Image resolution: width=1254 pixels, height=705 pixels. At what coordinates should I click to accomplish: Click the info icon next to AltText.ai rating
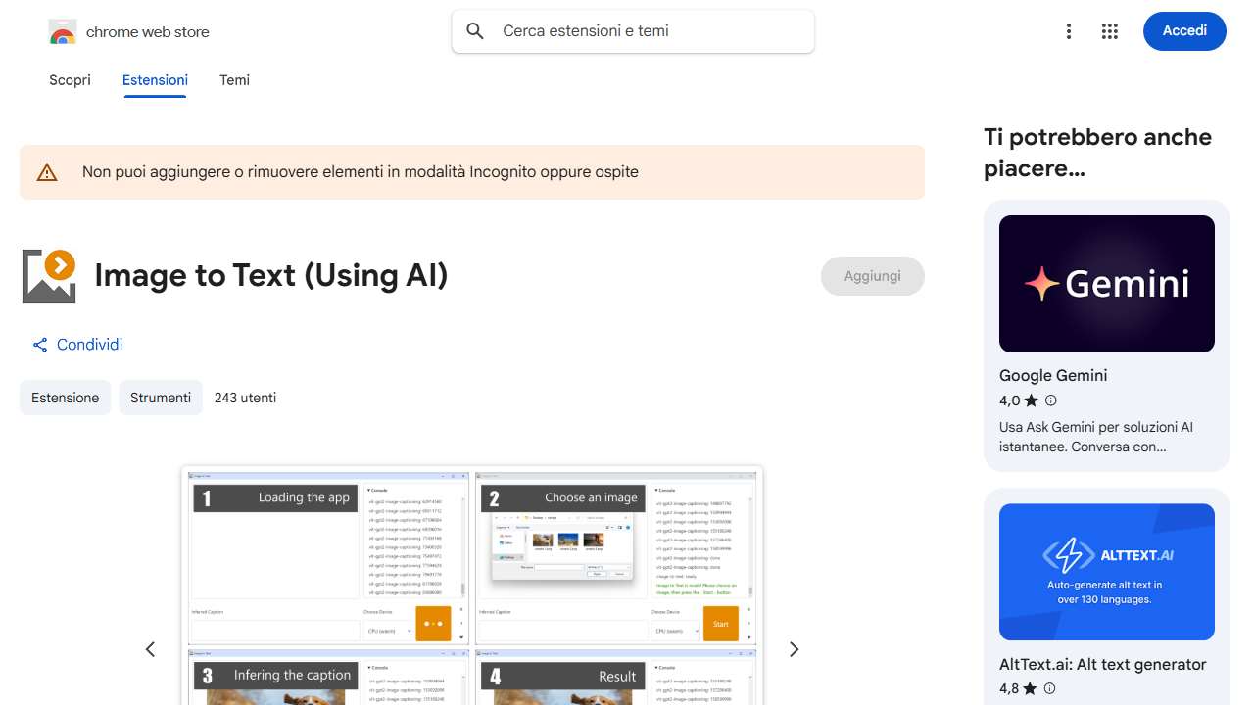pyautogui.click(x=1049, y=688)
